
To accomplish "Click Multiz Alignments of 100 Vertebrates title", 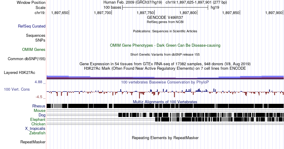I will tap(165, 102).
